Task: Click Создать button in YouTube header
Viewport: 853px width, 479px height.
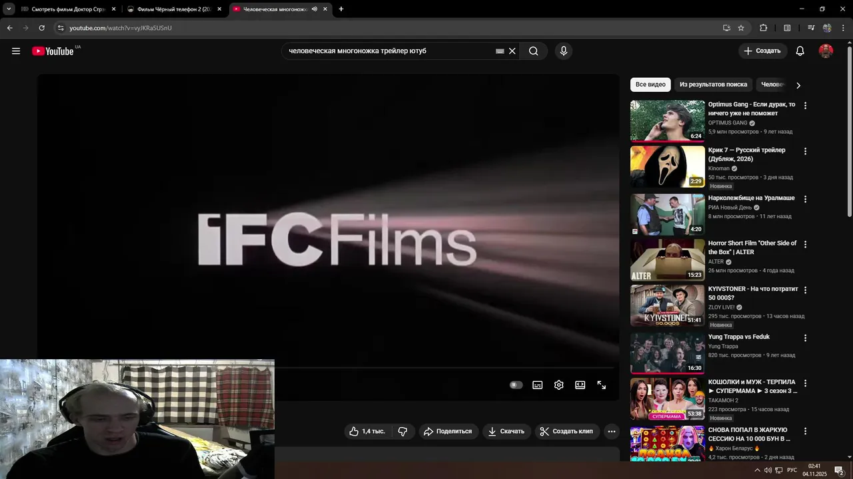Action: [762, 51]
